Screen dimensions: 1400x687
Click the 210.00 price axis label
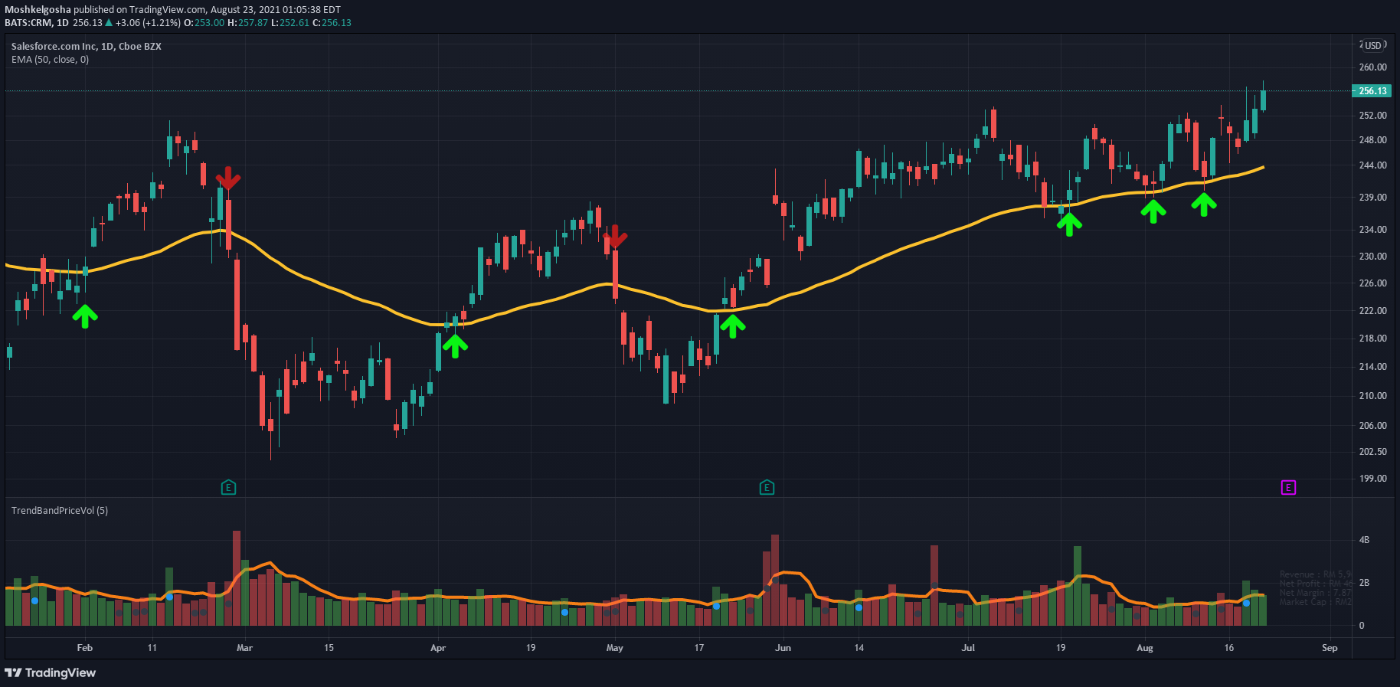click(1372, 396)
